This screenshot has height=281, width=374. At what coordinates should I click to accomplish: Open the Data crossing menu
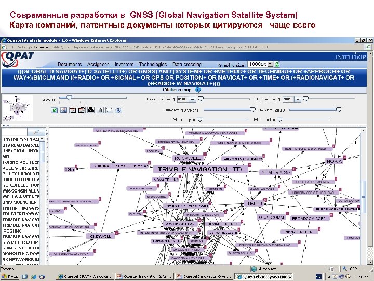(187, 65)
